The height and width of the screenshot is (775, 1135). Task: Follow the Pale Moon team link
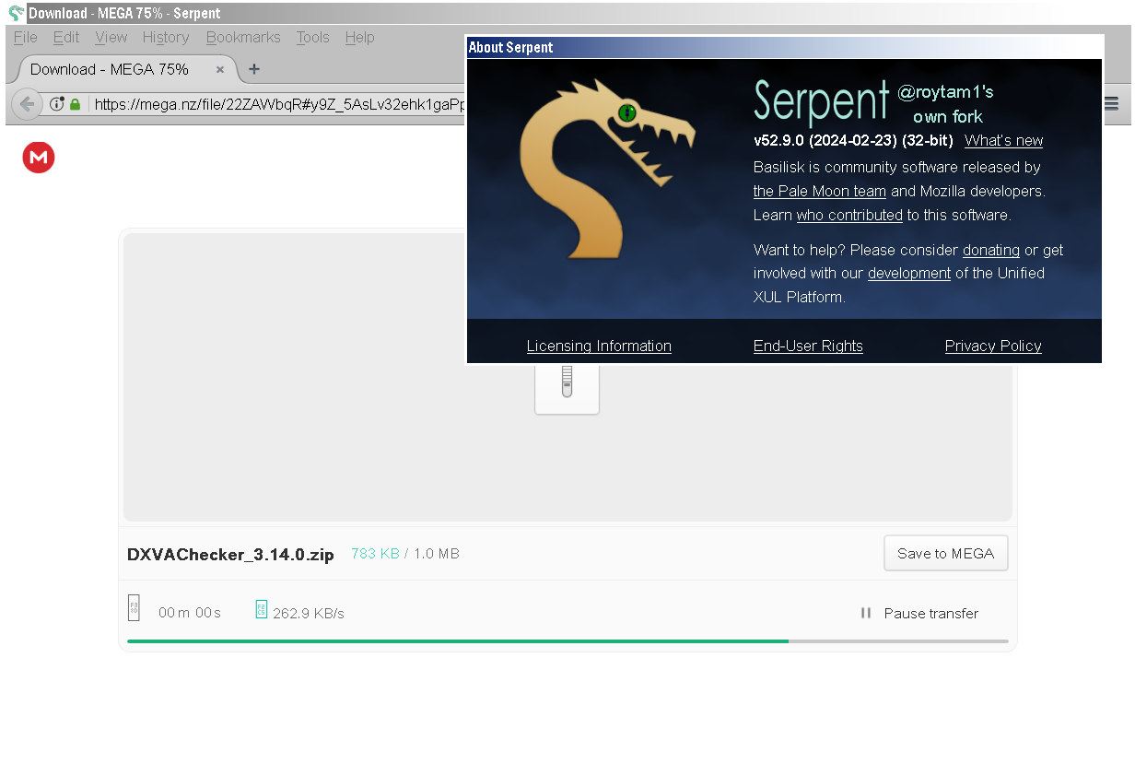(x=820, y=192)
